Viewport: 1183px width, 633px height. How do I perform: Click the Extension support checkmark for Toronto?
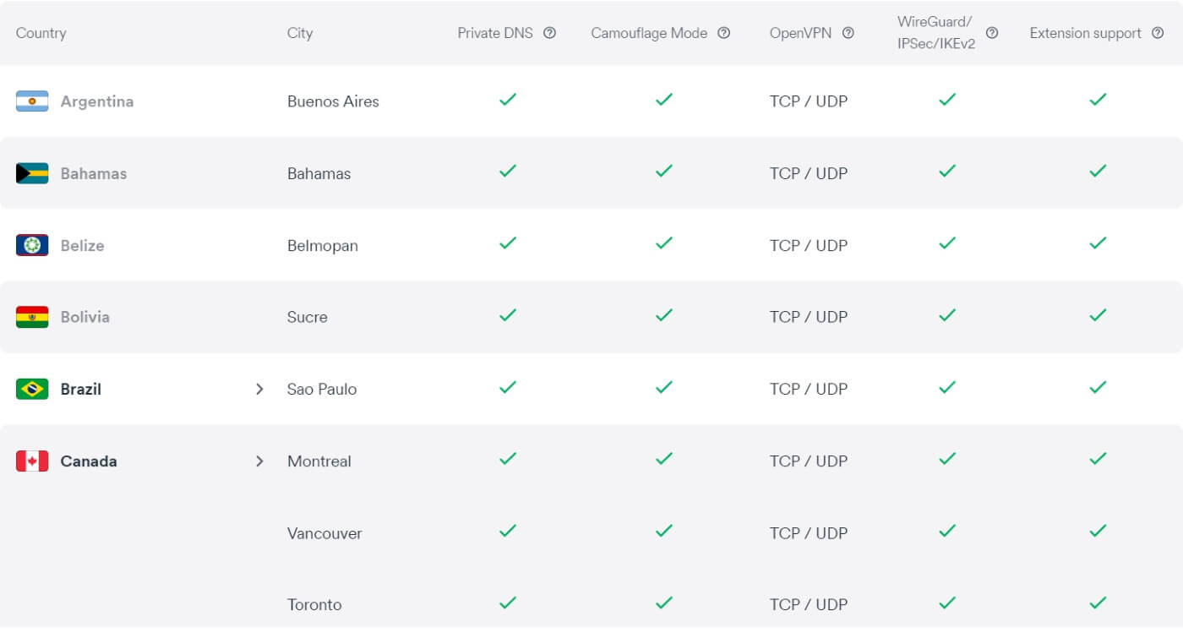tap(1098, 603)
